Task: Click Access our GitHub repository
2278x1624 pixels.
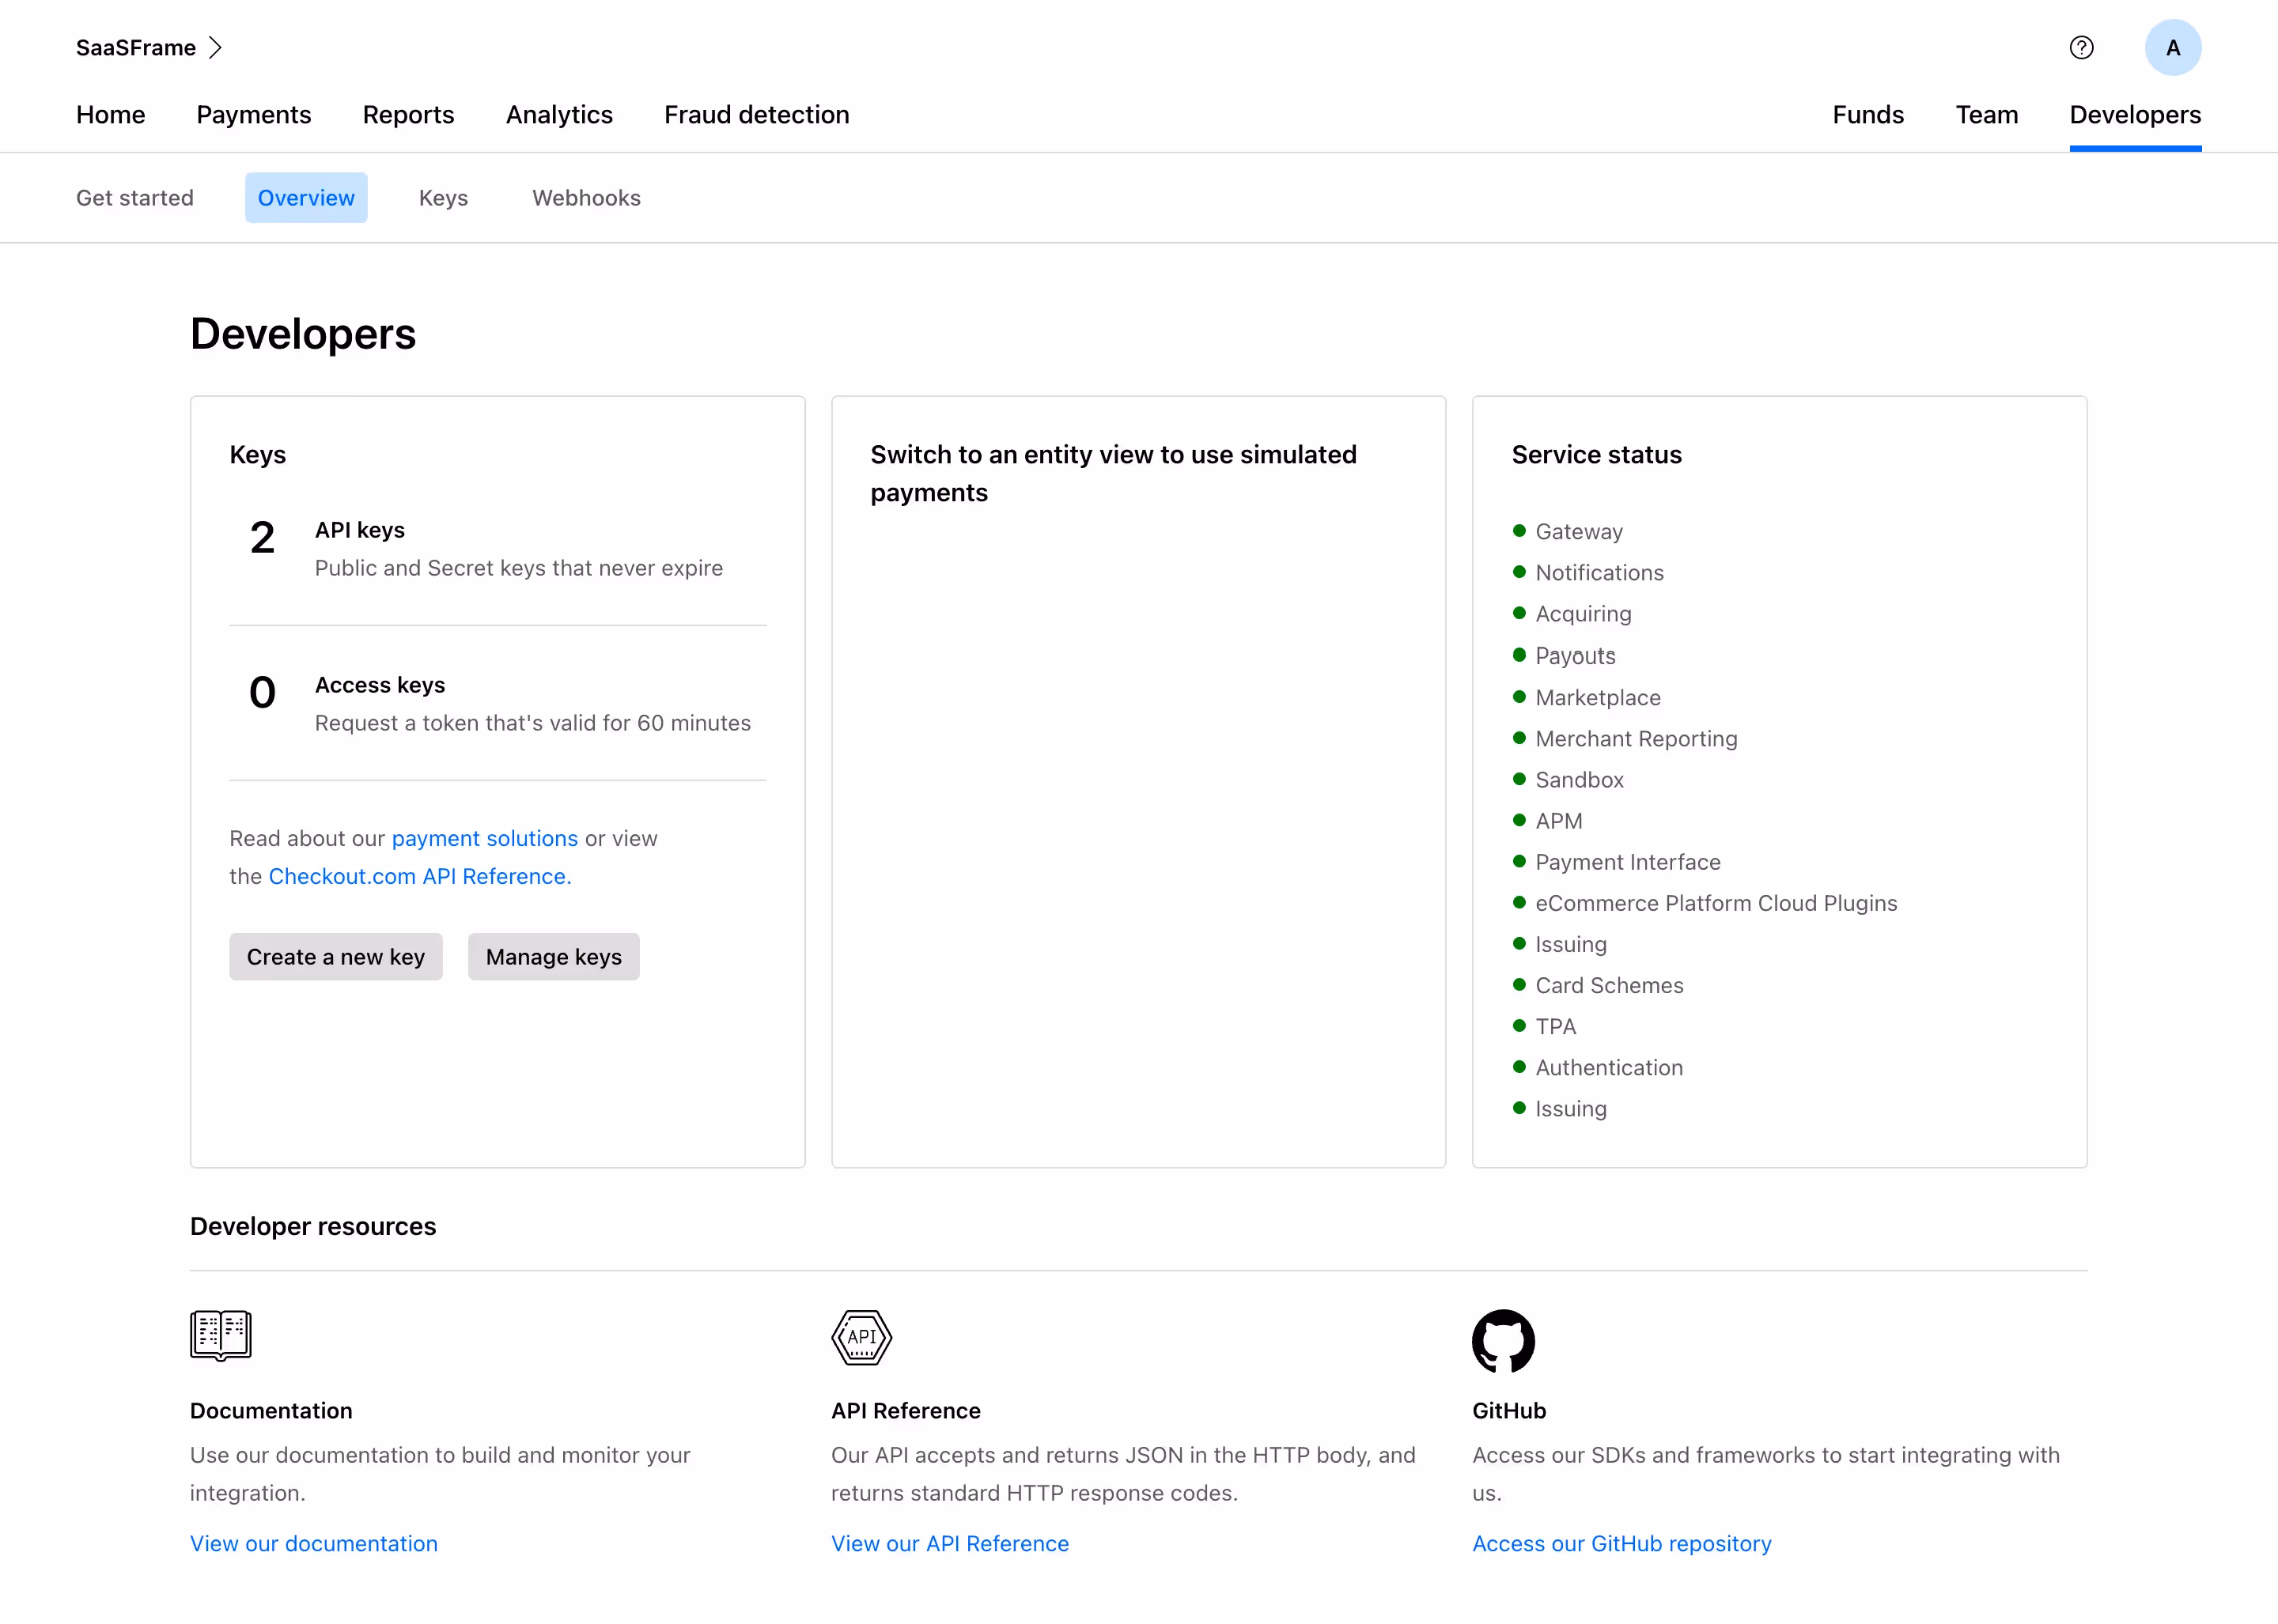Action: click(1621, 1543)
